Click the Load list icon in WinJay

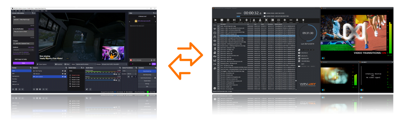coord(254,20)
